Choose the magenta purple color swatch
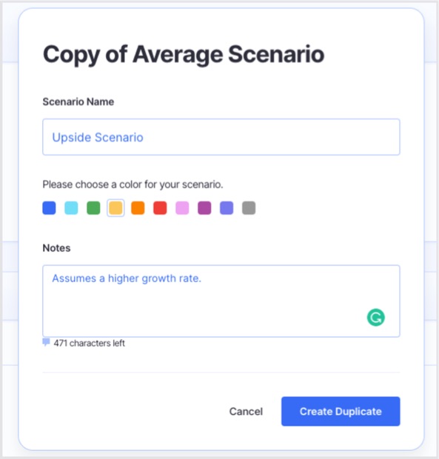439x459 pixels. click(204, 208)
